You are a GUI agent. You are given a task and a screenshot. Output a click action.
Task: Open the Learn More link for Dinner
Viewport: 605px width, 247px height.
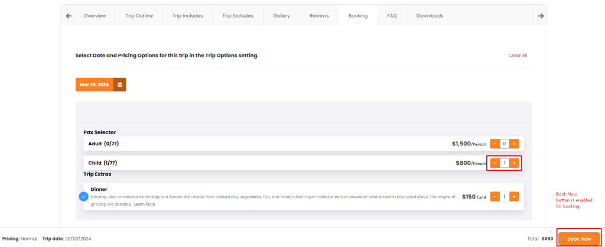(145, 204)
